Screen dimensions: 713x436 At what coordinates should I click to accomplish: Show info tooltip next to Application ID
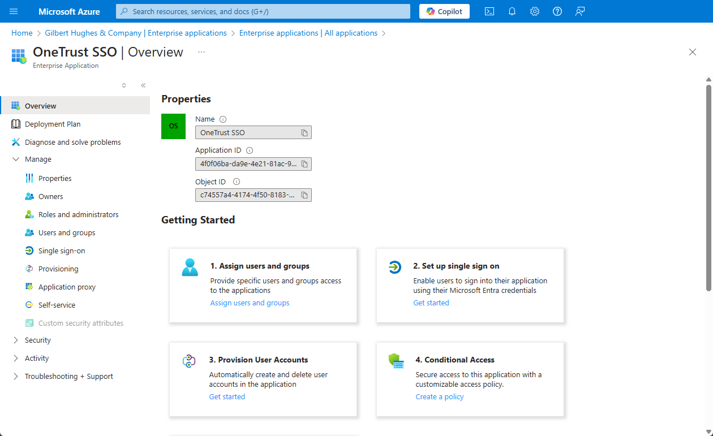(250, 150)
